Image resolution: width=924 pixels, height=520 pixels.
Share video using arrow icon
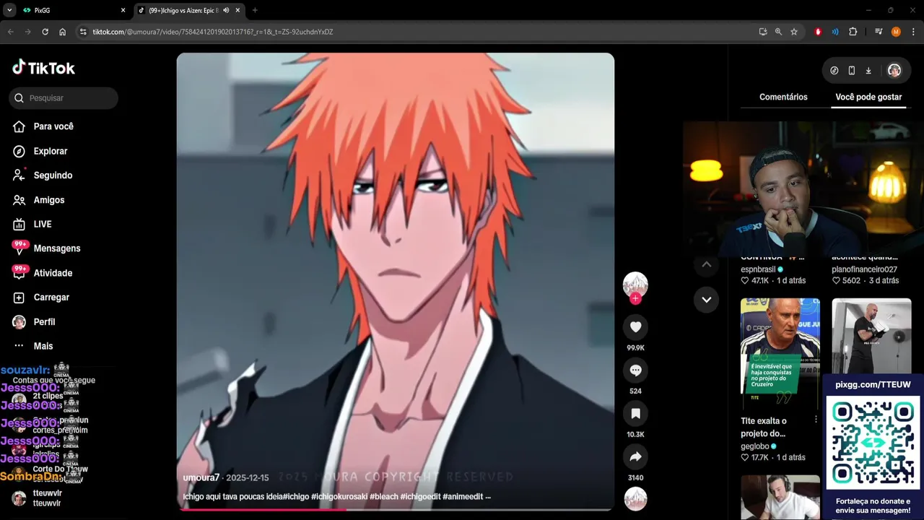tap(635, 457)
